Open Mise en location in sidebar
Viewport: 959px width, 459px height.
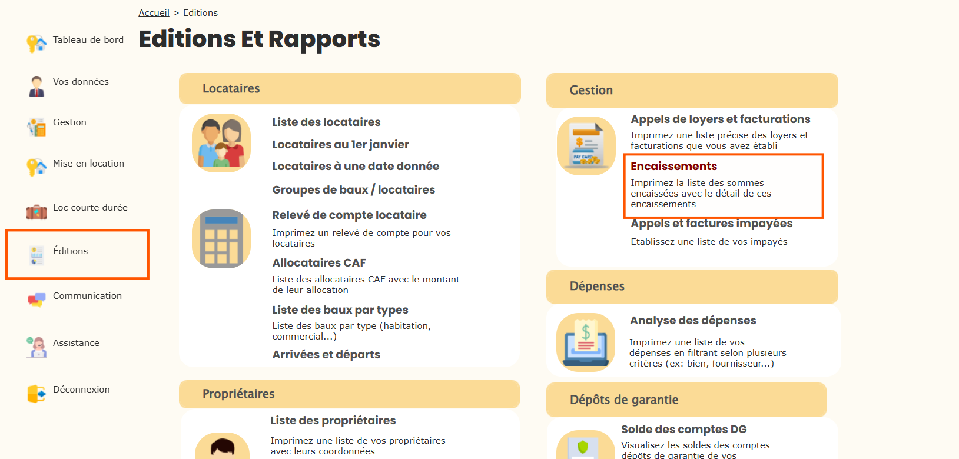(88, 164)
